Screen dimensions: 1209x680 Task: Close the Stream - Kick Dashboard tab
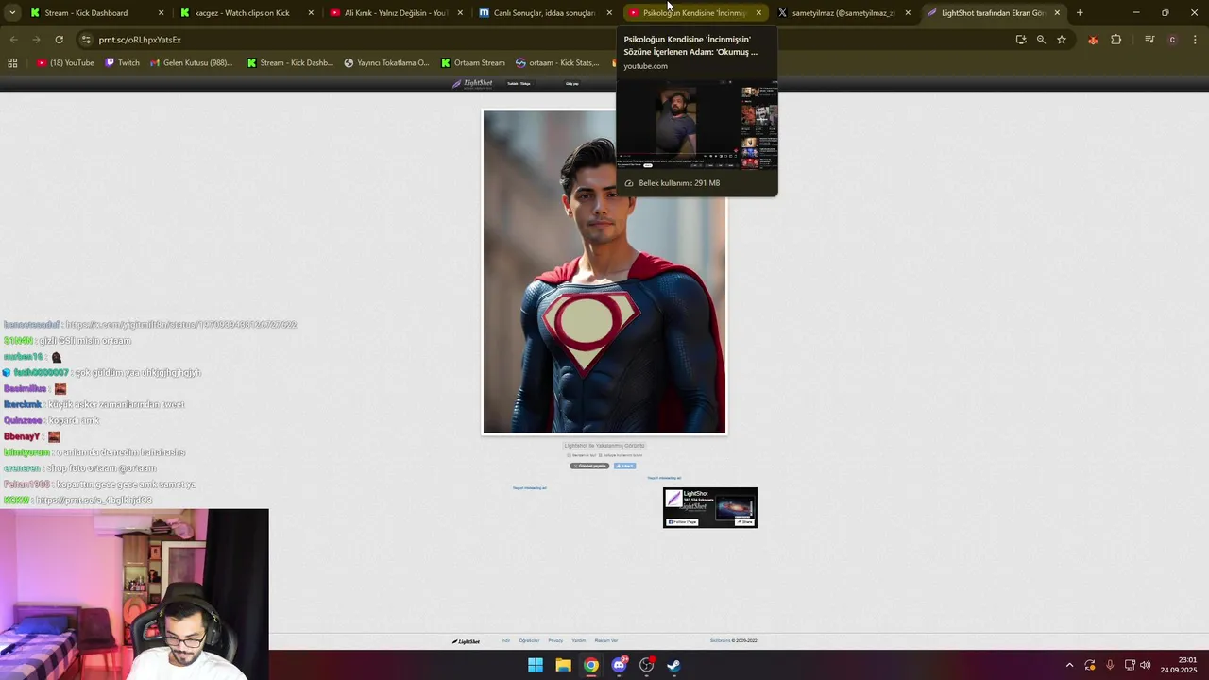point(161,13)
